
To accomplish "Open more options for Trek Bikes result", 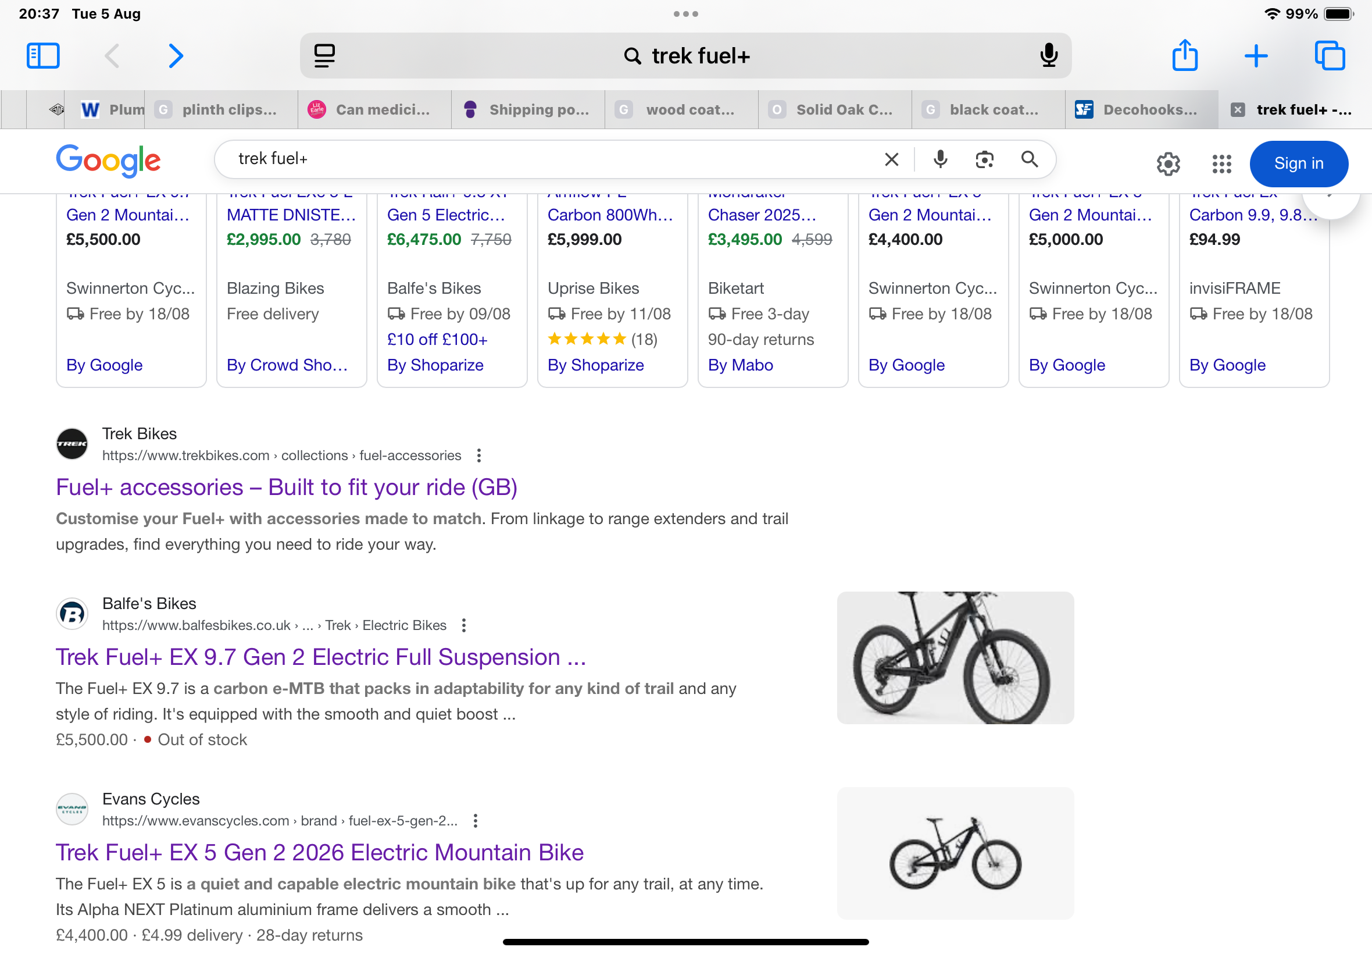I will (x=478, y=455).
